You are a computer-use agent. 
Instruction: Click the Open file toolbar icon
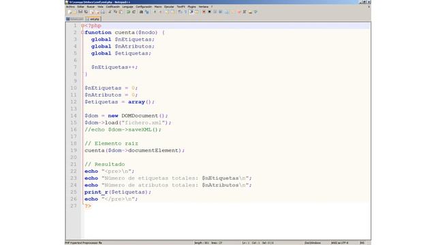click(x=75, y=12)
